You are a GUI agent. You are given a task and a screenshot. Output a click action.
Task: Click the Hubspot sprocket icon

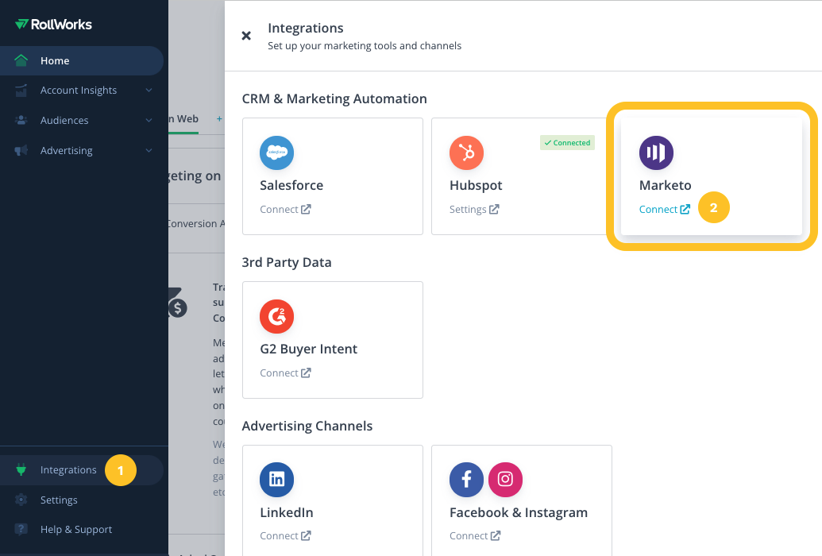click(466, 153)
